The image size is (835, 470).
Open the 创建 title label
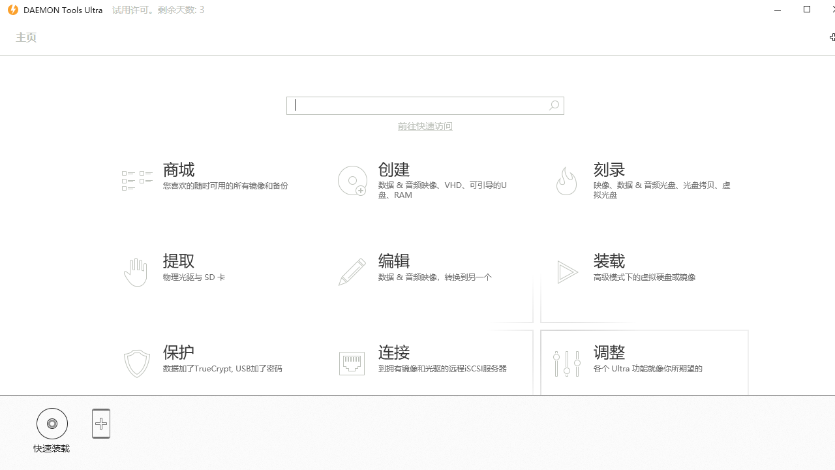(394, 170)
